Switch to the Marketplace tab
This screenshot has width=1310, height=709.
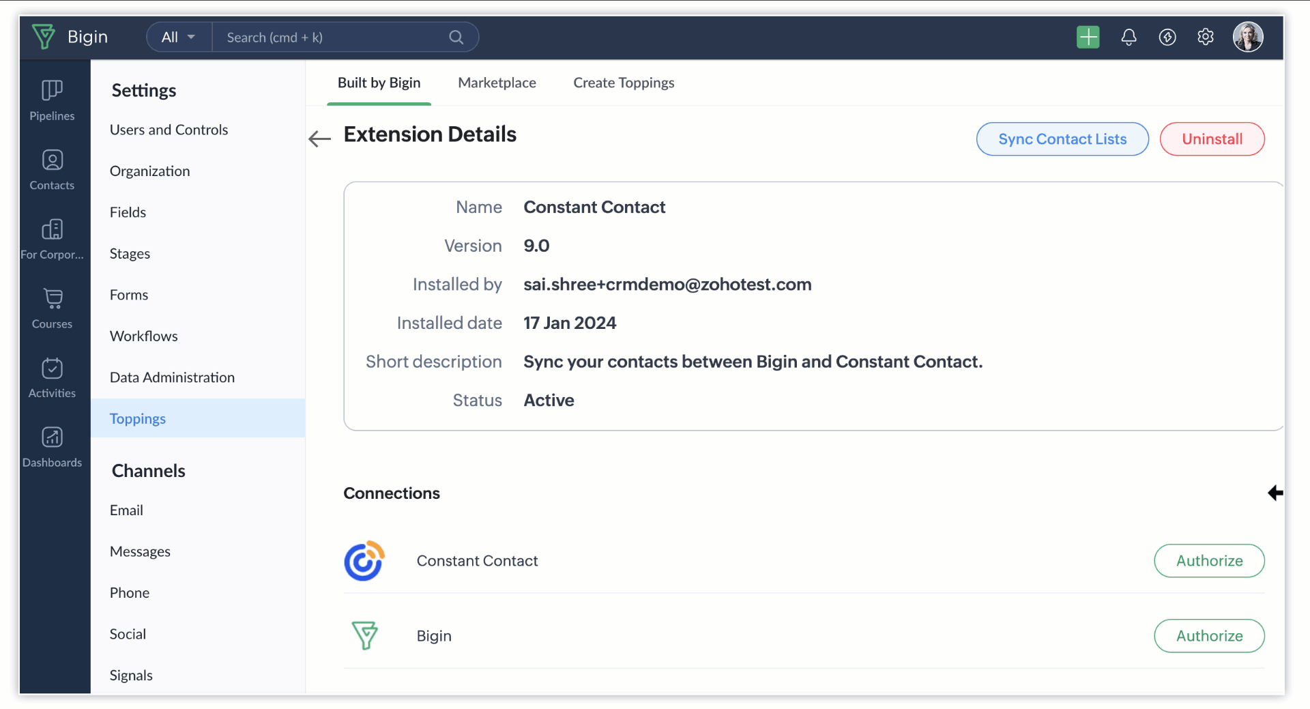tap(497, 83)
